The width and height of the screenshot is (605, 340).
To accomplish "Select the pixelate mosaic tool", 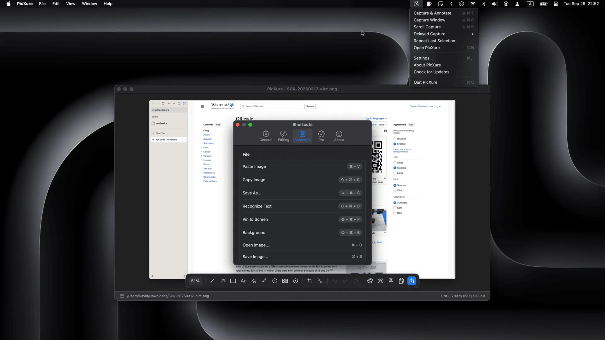I will [285, 281].
